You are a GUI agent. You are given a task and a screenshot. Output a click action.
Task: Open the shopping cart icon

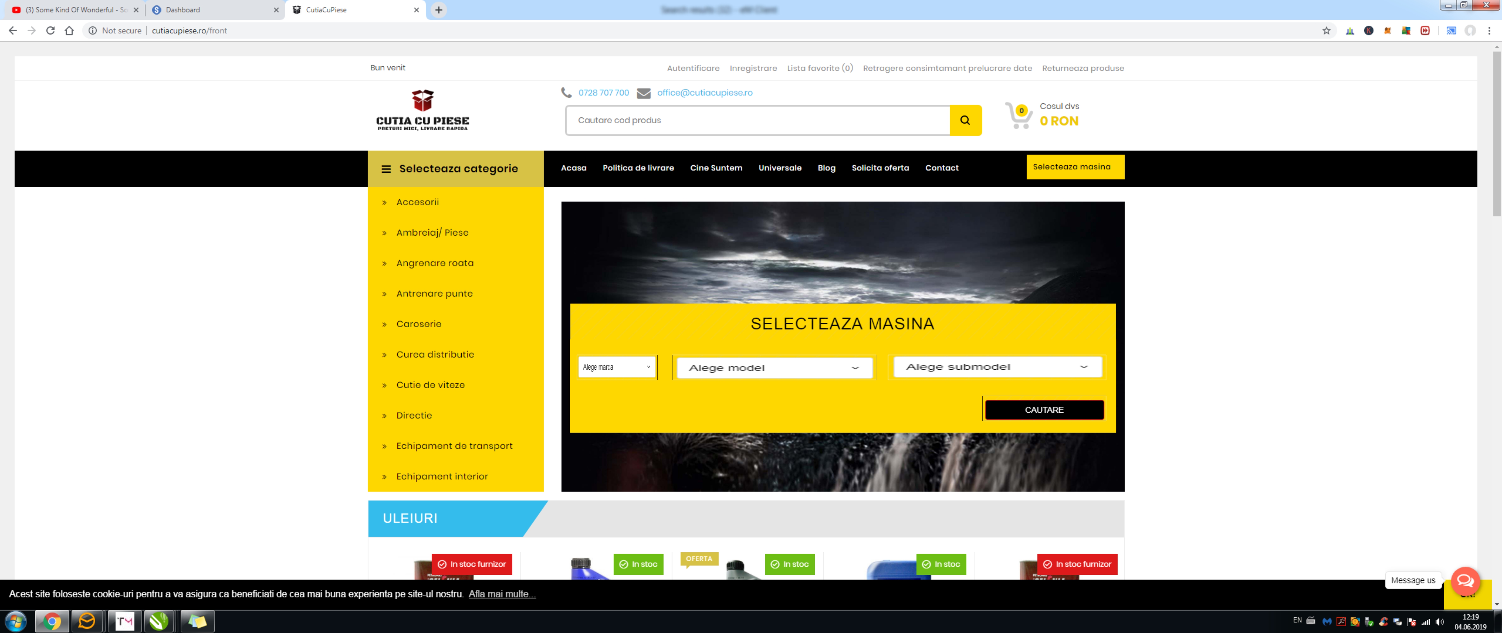coord(1019,115)
